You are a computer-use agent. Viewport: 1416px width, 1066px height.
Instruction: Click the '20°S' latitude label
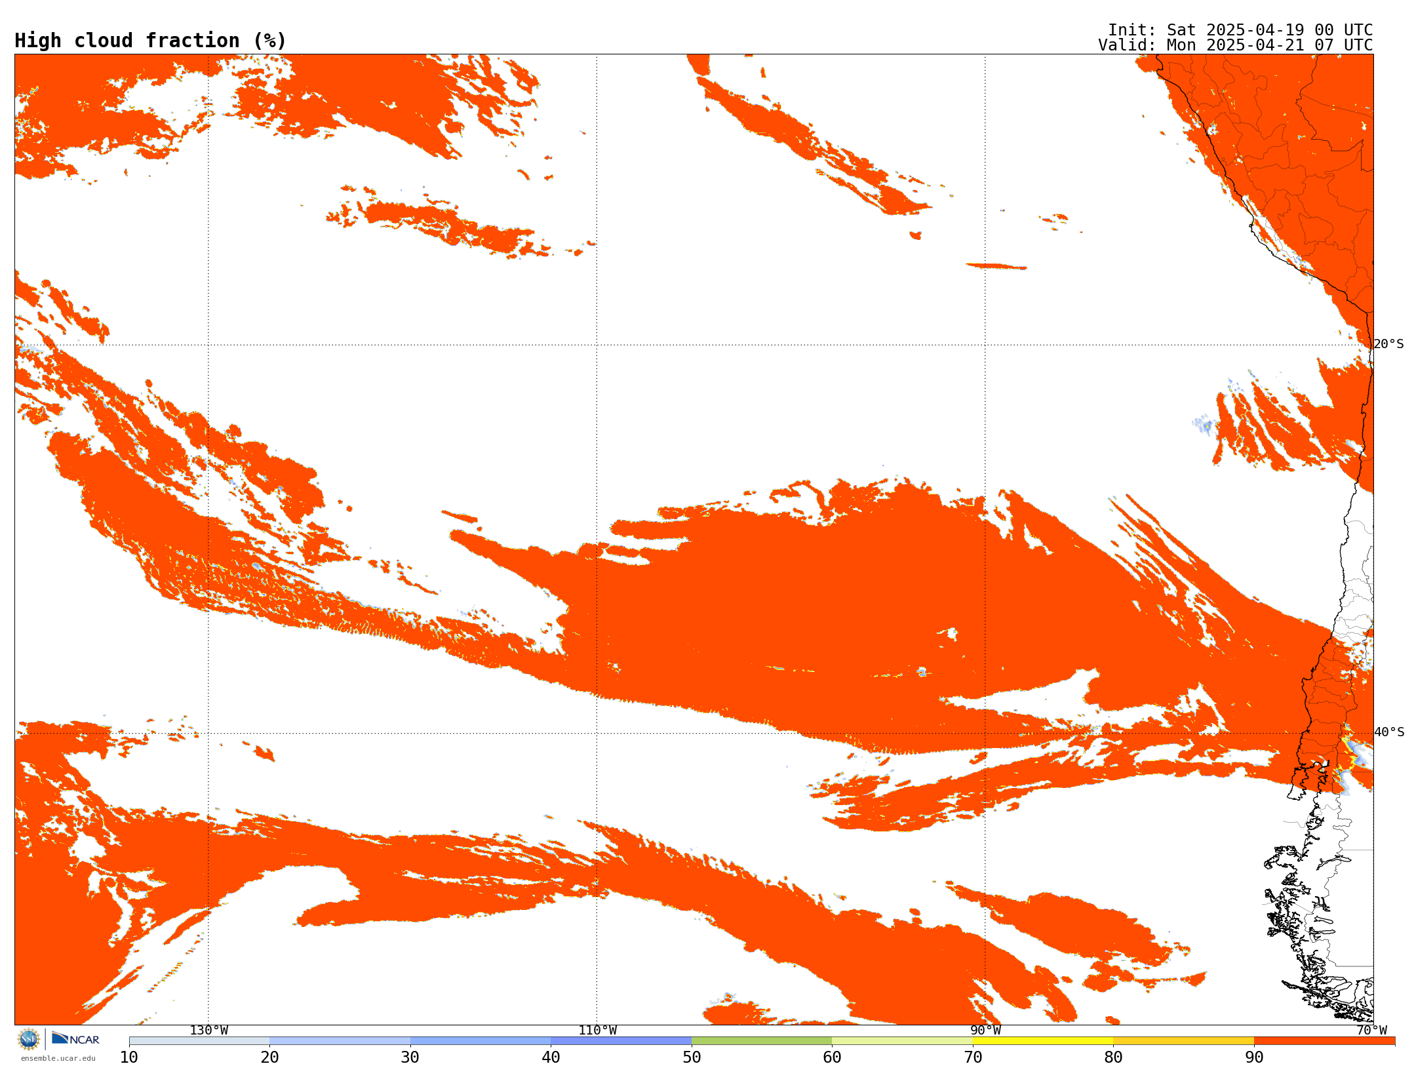[x=1389, y=344]
